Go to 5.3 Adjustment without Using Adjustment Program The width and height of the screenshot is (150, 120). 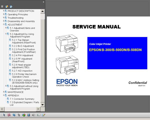pos(24,87)
